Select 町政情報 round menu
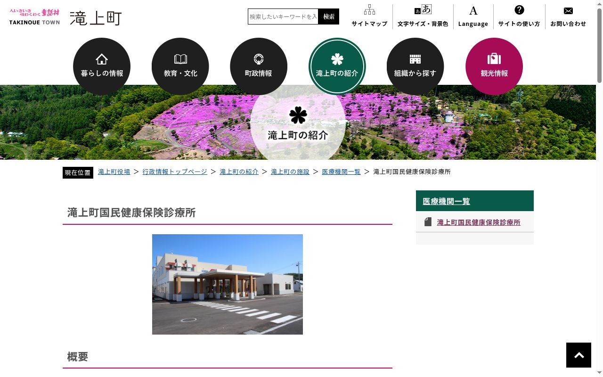603x377 pixels. (x=259, y=66)
